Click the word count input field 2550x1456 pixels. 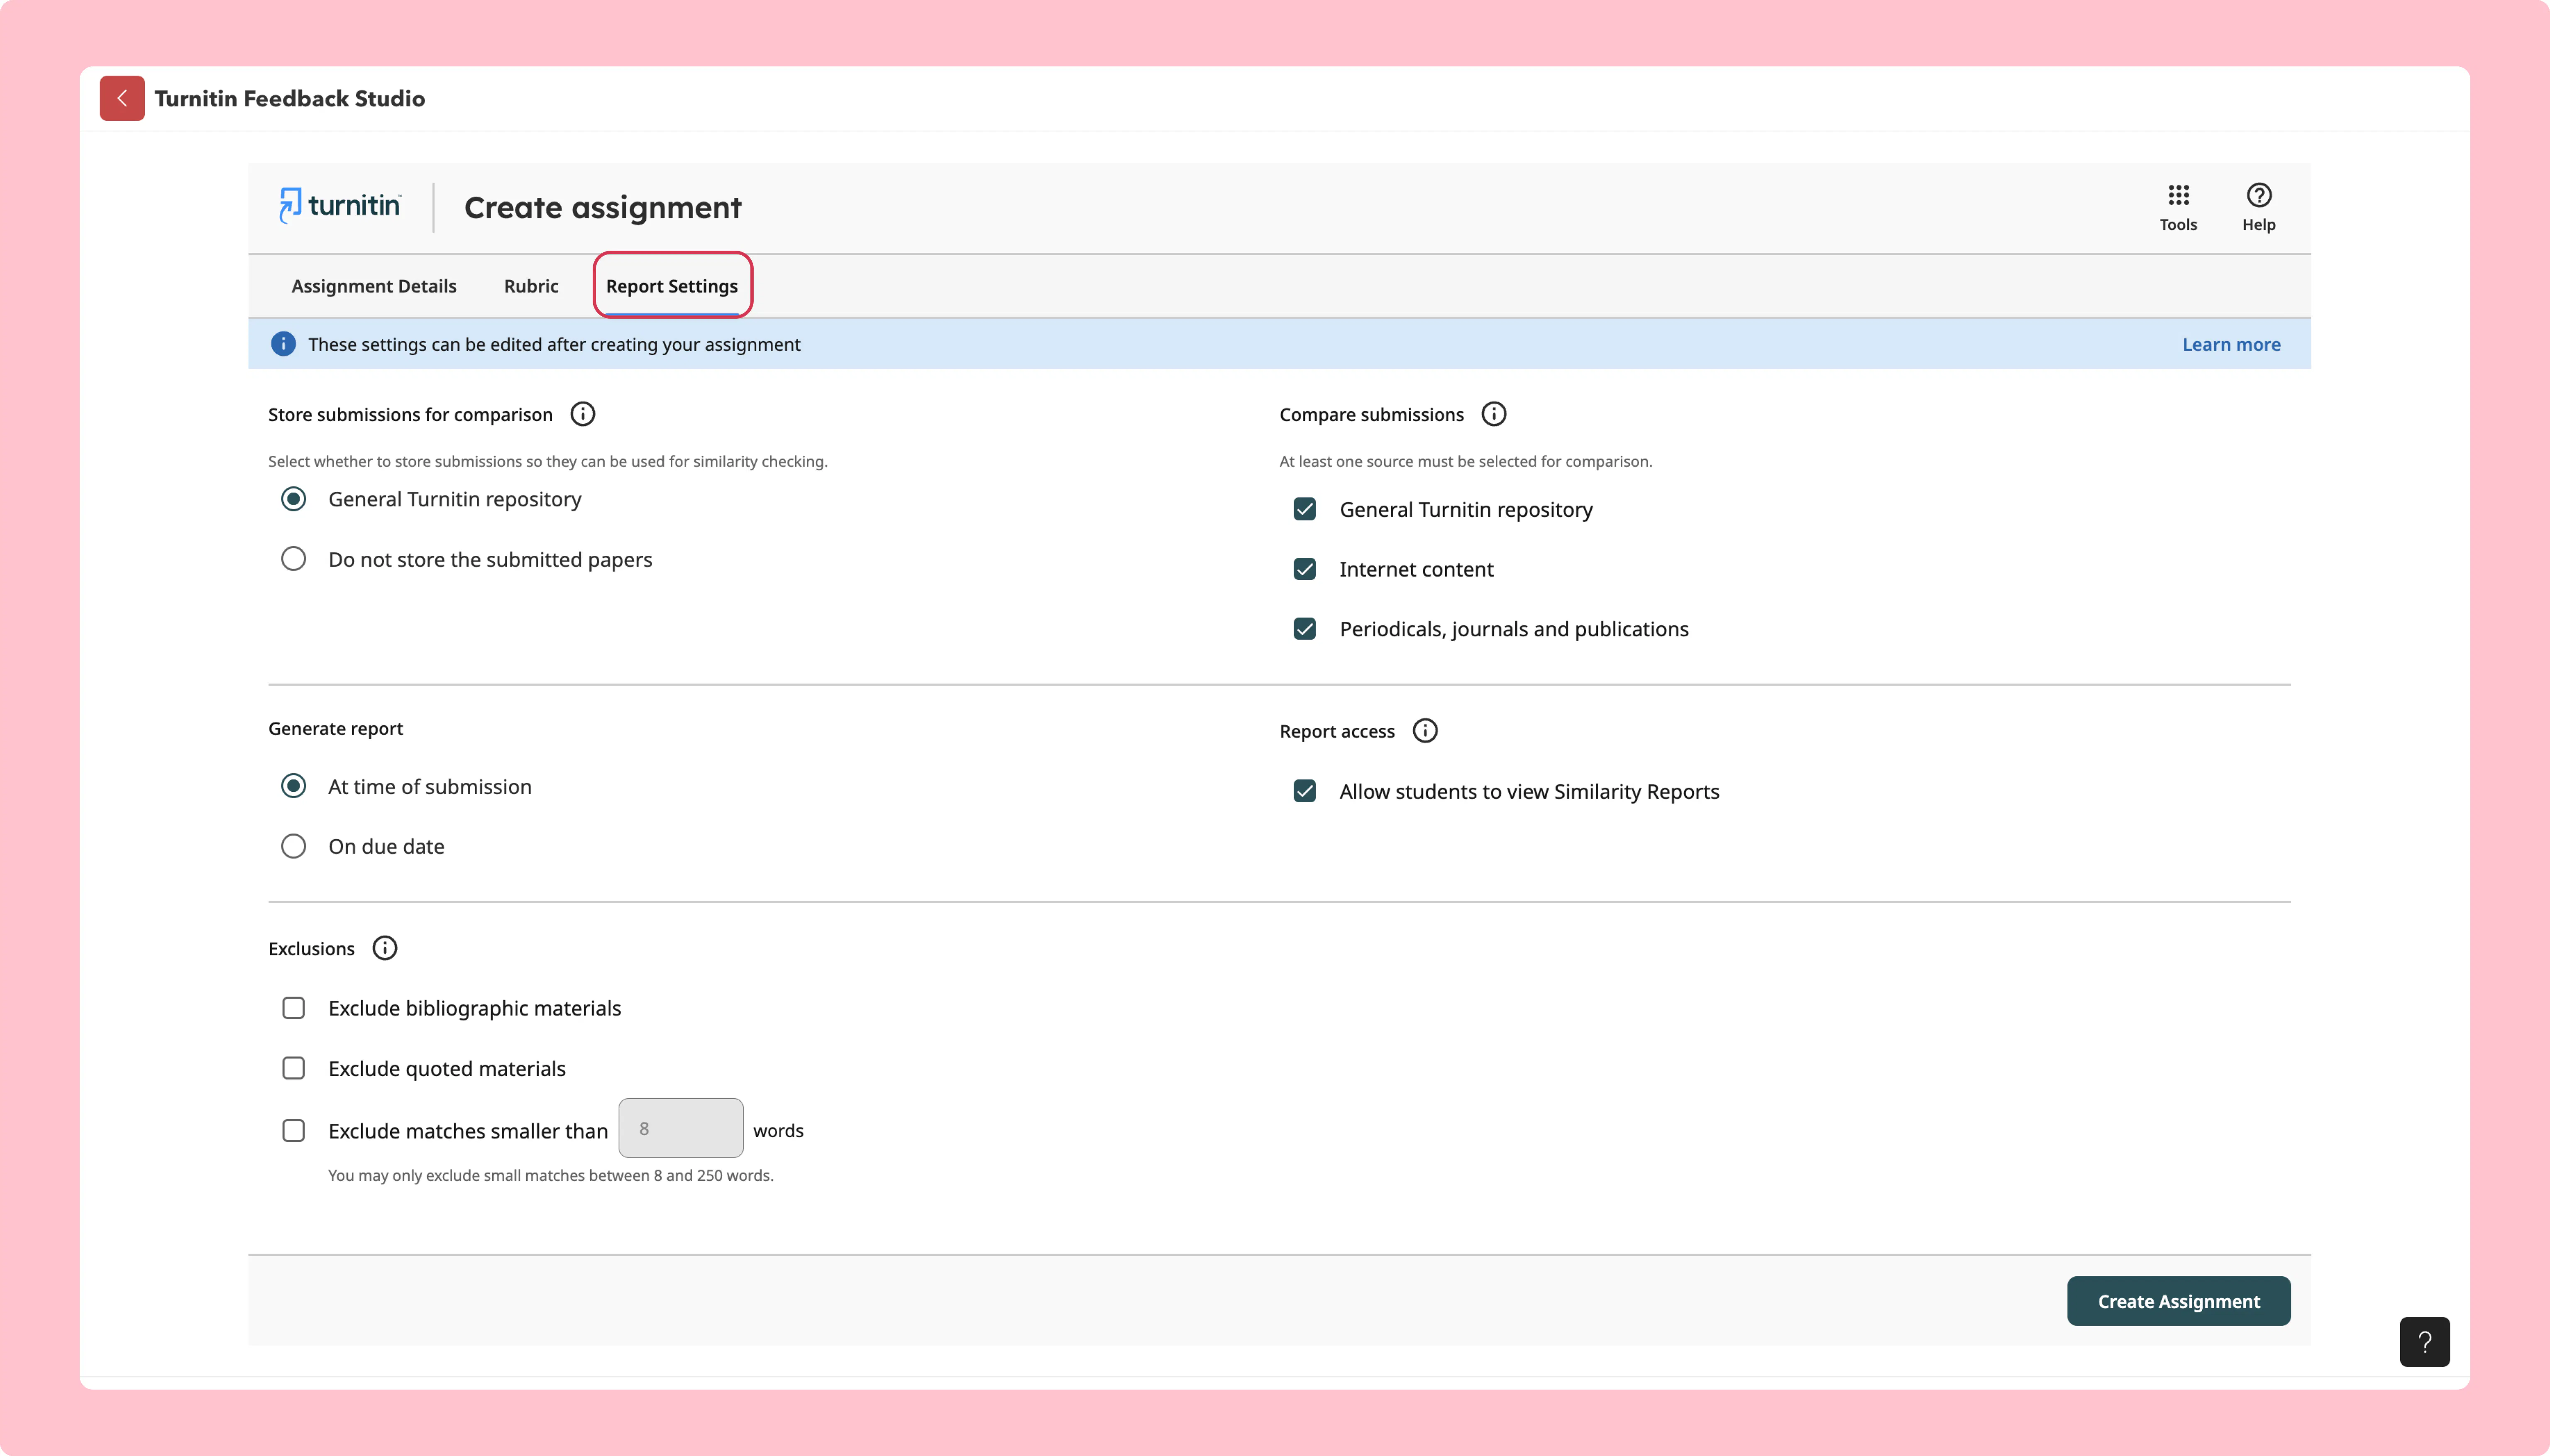[681, 1128]
